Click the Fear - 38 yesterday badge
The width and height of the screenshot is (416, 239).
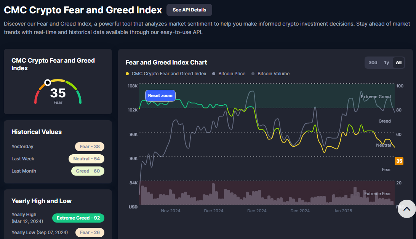pyautogui.click(x=90, y=147)
